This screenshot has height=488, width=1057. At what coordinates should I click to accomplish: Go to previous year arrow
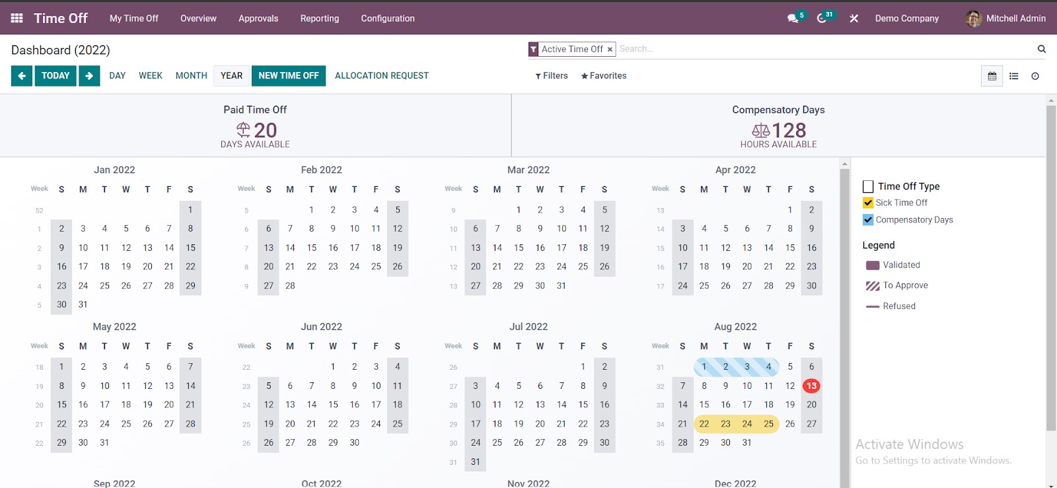click(x=22, y=76)
